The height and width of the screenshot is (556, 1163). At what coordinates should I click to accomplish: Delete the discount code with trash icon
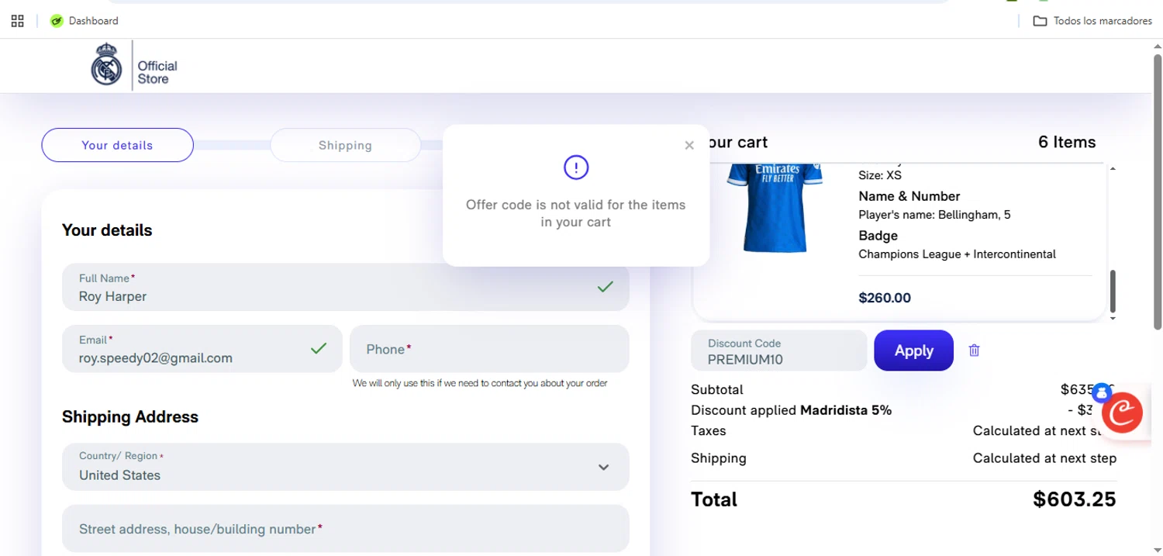[975, 351]
